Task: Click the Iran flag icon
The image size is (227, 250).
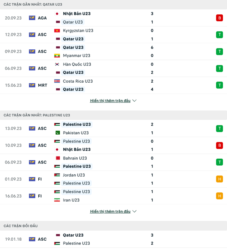Action: 57,200
